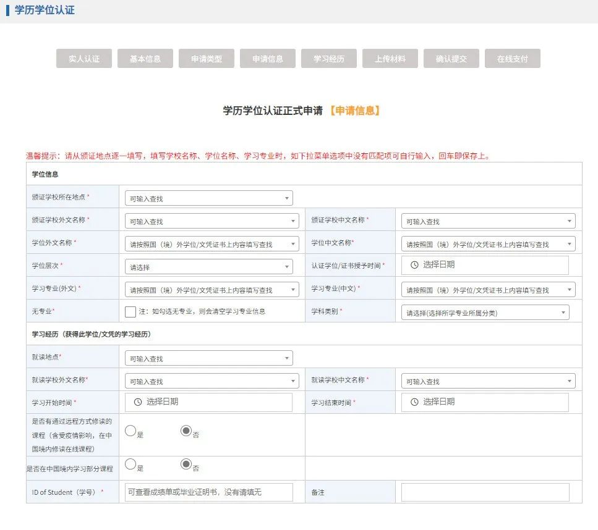
Task: Go to the 上传材料 step tab
Action: [390, 59]
